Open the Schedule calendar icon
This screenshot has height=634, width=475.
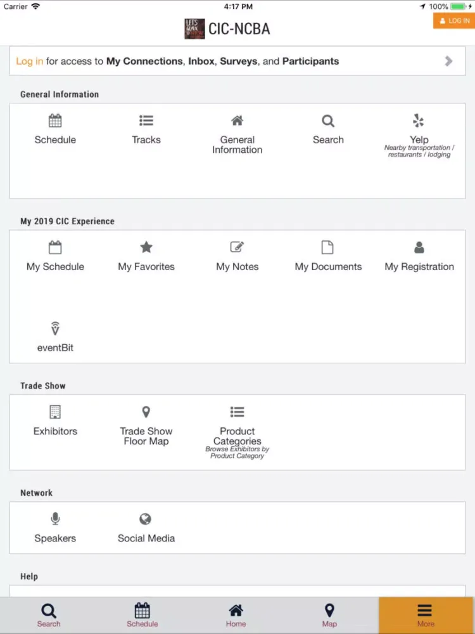55,127
